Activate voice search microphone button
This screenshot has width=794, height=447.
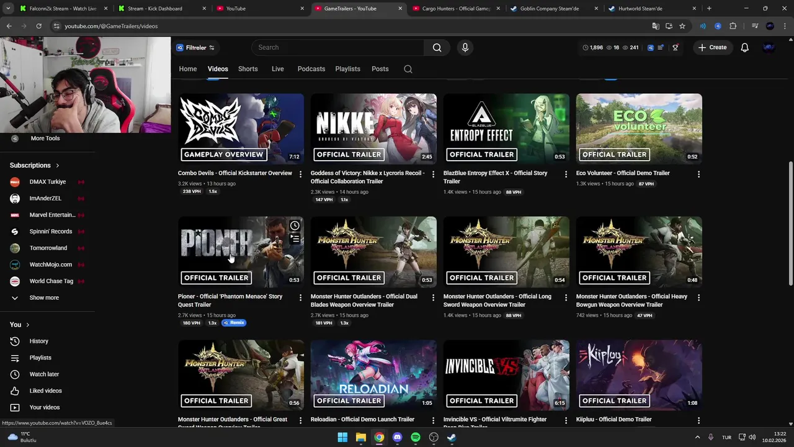click(x=465, y=47)
